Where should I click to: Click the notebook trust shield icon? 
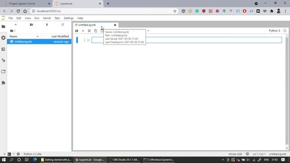coord(247,154)
